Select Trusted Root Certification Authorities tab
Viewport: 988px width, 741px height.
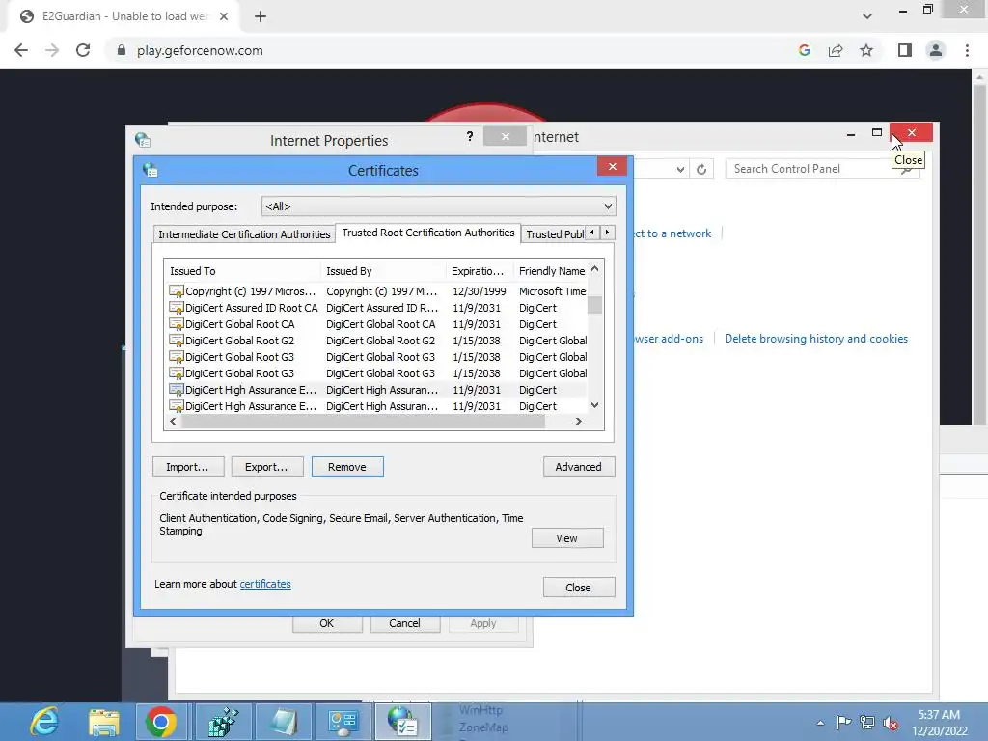[427, 233]
